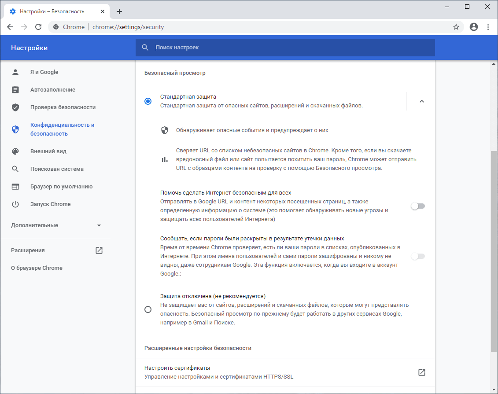Minimize the Chrome window
Screen dimensions: 498x394
(x=447, y=7)
